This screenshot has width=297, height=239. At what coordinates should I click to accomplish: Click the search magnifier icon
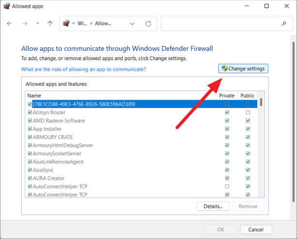[x=283, y=24]
